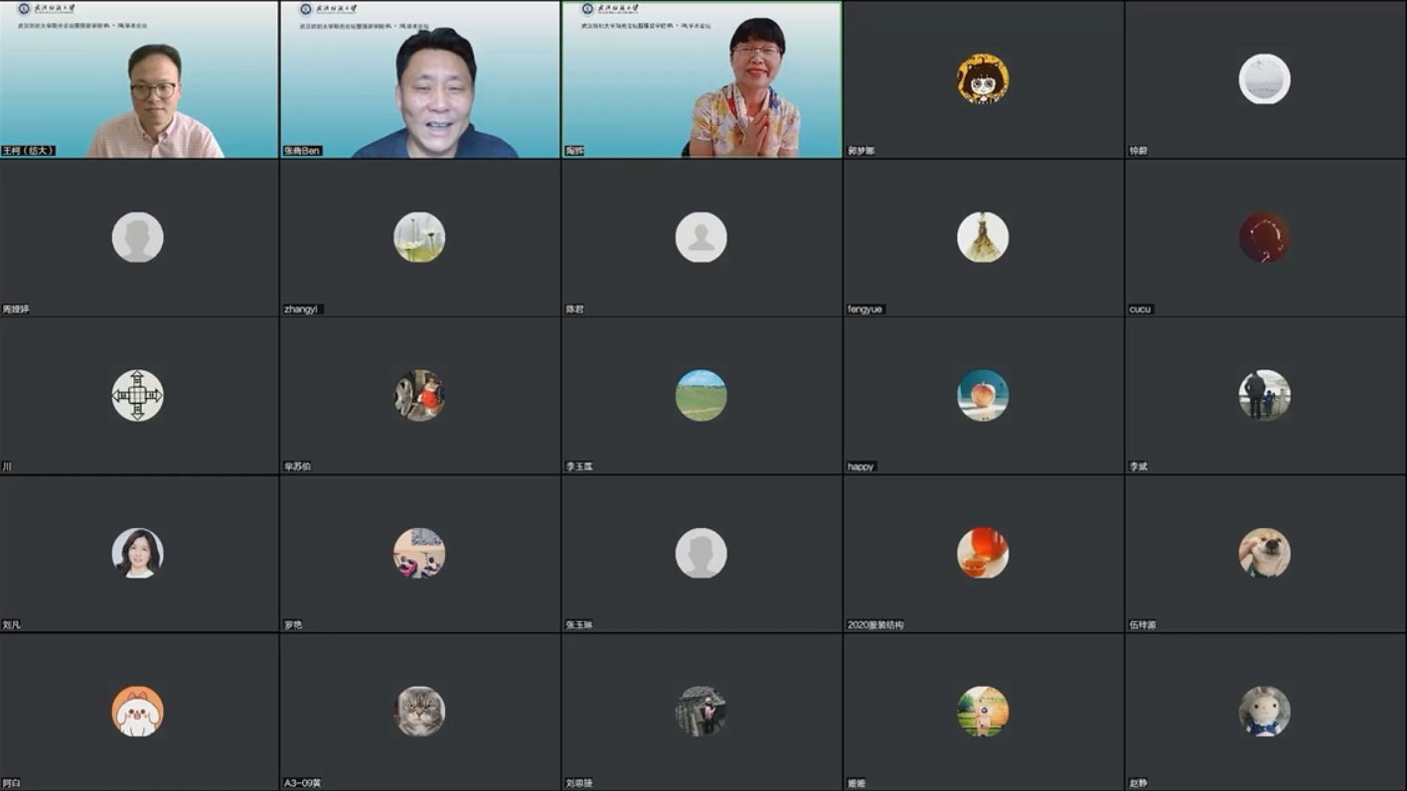1407x791 pixels.
Task: Select video tile of man in pink shirt
Action: coord(139,79)
